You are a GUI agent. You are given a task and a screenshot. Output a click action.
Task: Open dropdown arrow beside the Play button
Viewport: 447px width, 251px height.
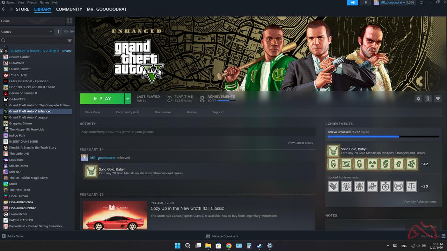coord(128,99)
